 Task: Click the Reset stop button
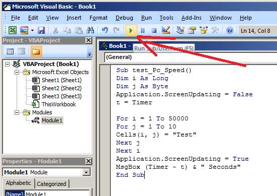[x=154, y=30]
